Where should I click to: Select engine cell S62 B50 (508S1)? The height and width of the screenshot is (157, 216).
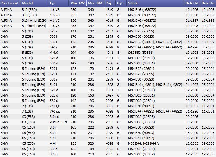[141, 53]
